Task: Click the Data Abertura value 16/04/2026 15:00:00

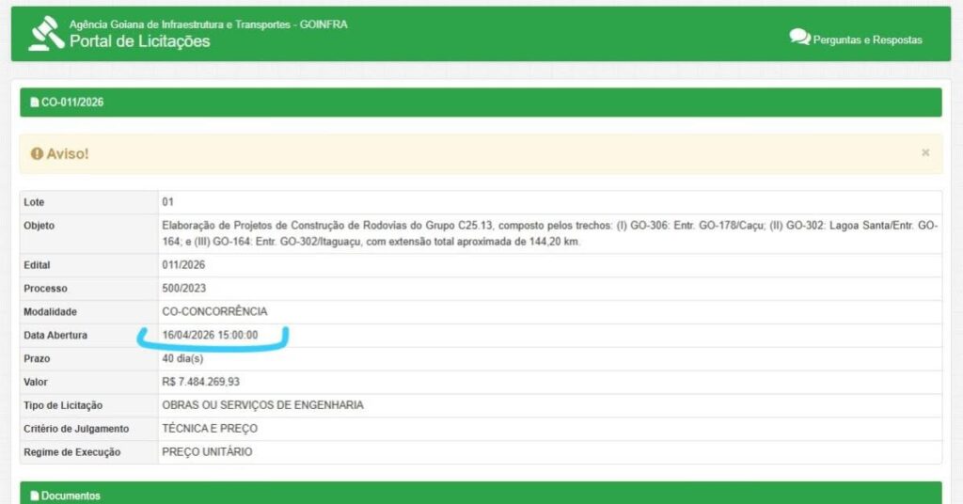Action: point(210,336)
